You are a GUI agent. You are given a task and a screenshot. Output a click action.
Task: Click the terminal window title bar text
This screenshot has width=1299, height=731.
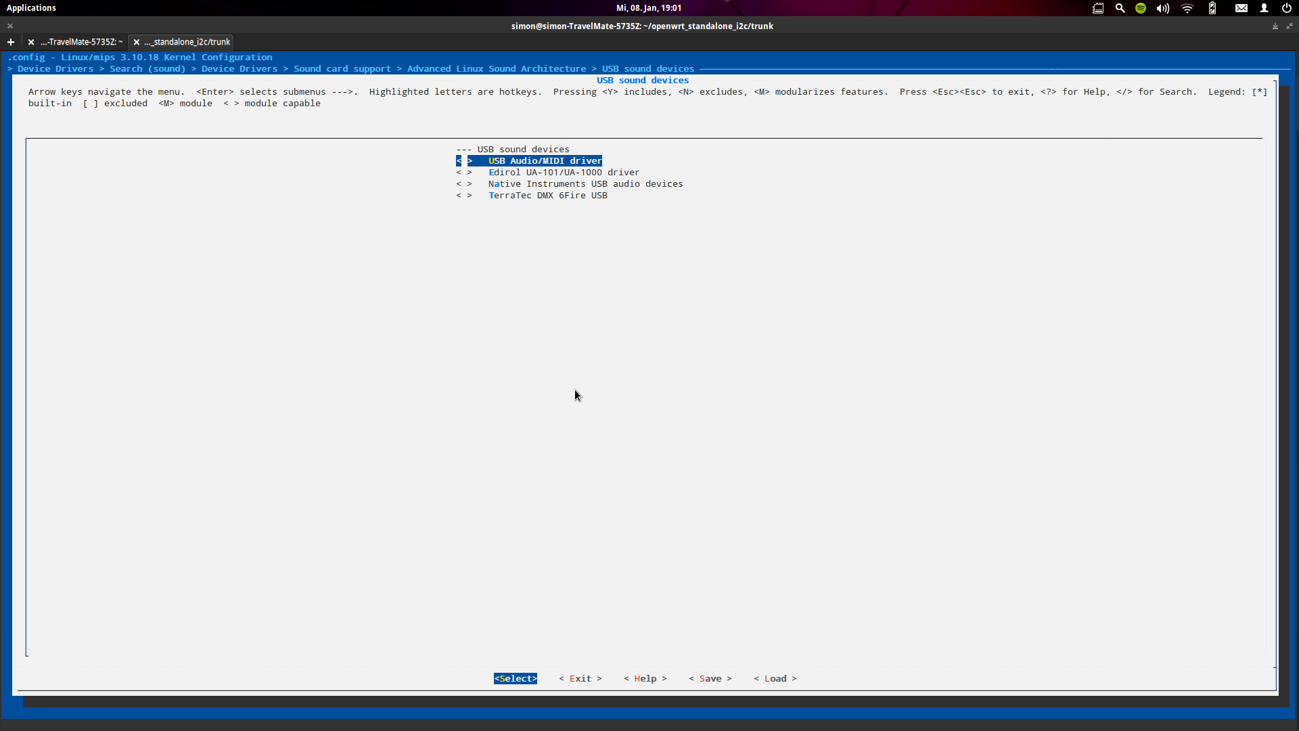point(642,26)
